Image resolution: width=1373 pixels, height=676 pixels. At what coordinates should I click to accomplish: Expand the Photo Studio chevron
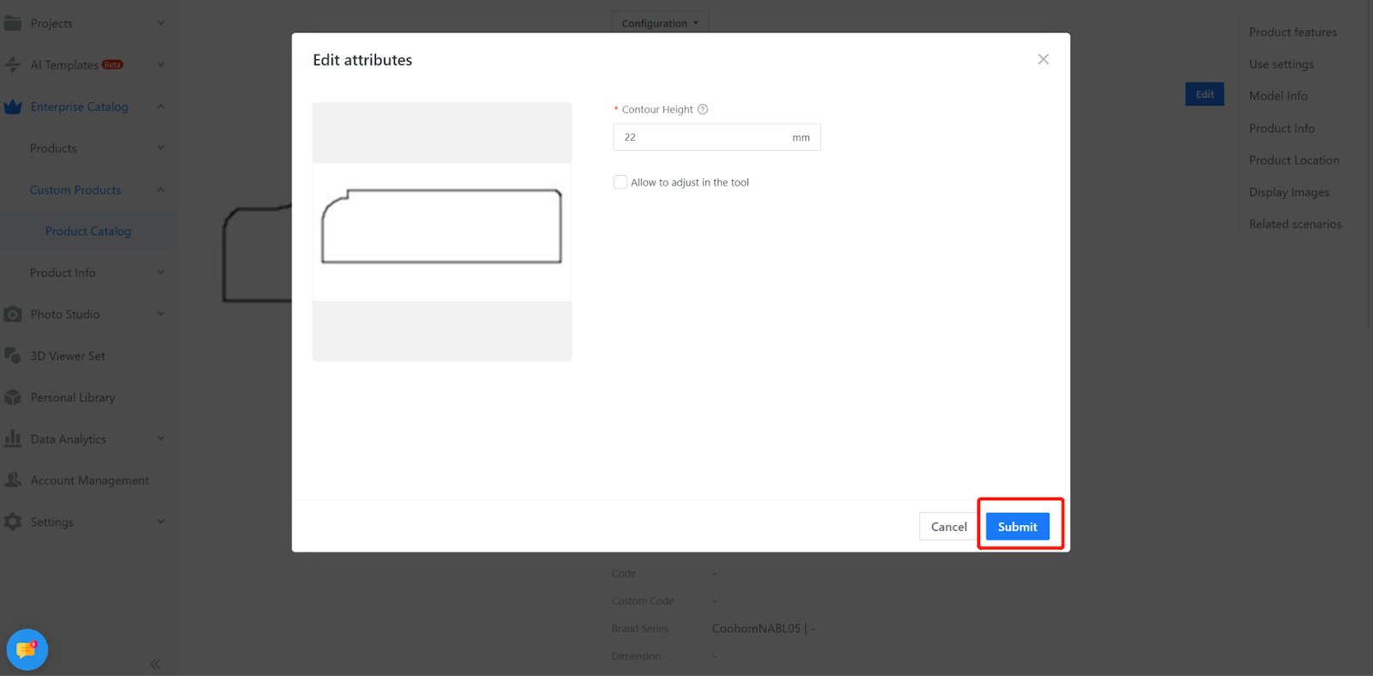160,314
